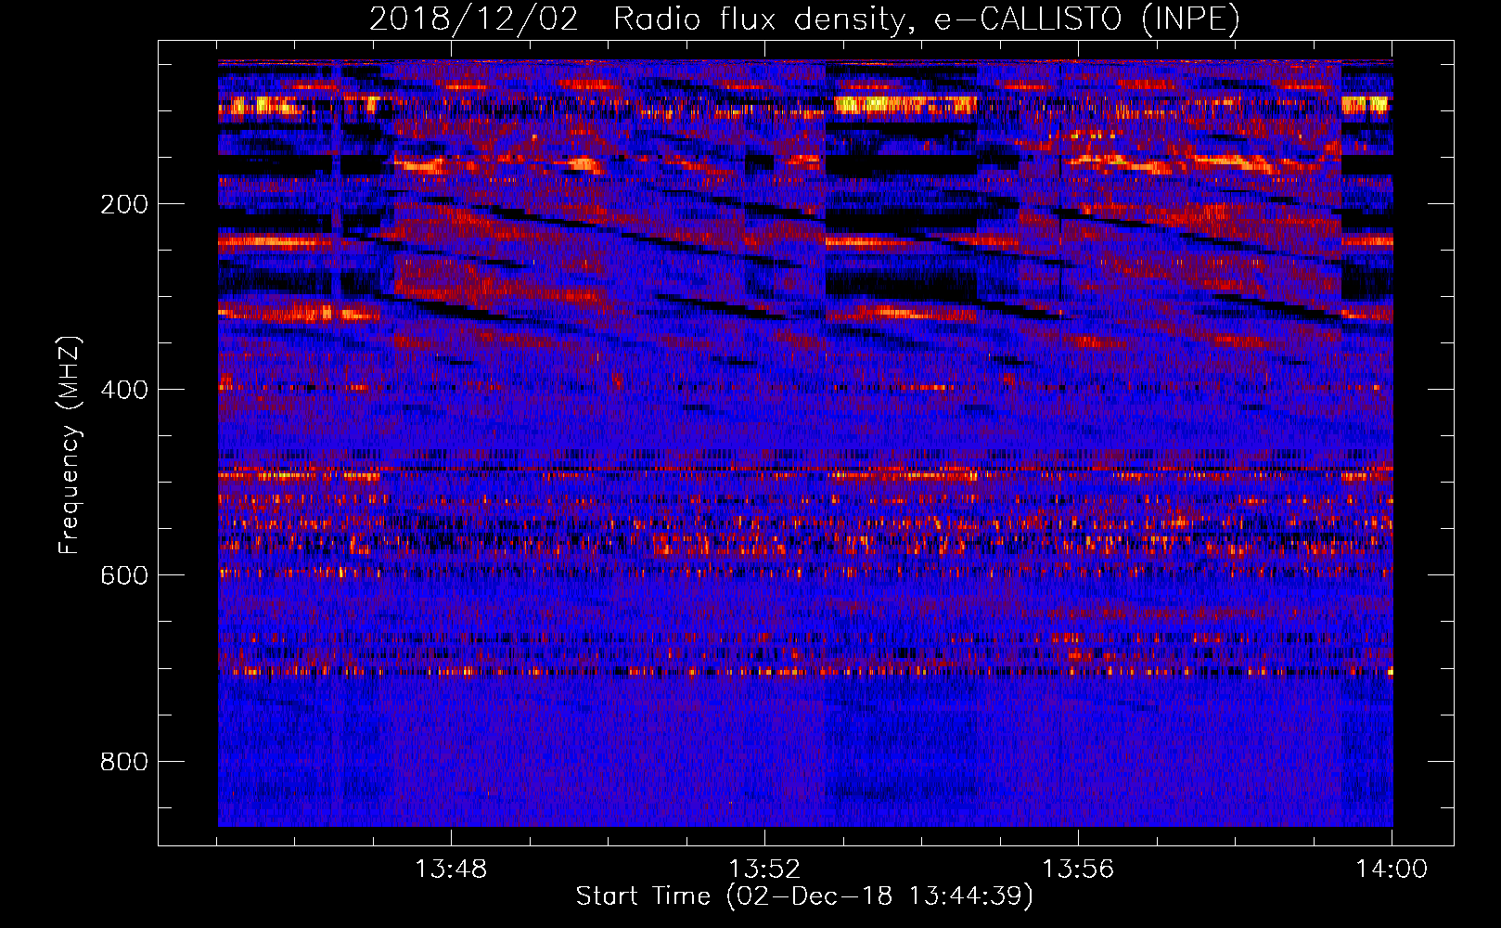
Task: Select the 600 frequency tick label
Action: pos(123,575)
